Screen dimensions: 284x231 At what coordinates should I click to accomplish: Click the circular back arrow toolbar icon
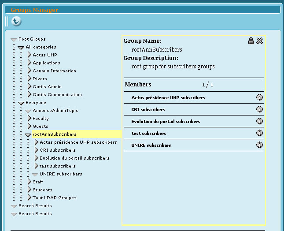click(x=16, y=21)
